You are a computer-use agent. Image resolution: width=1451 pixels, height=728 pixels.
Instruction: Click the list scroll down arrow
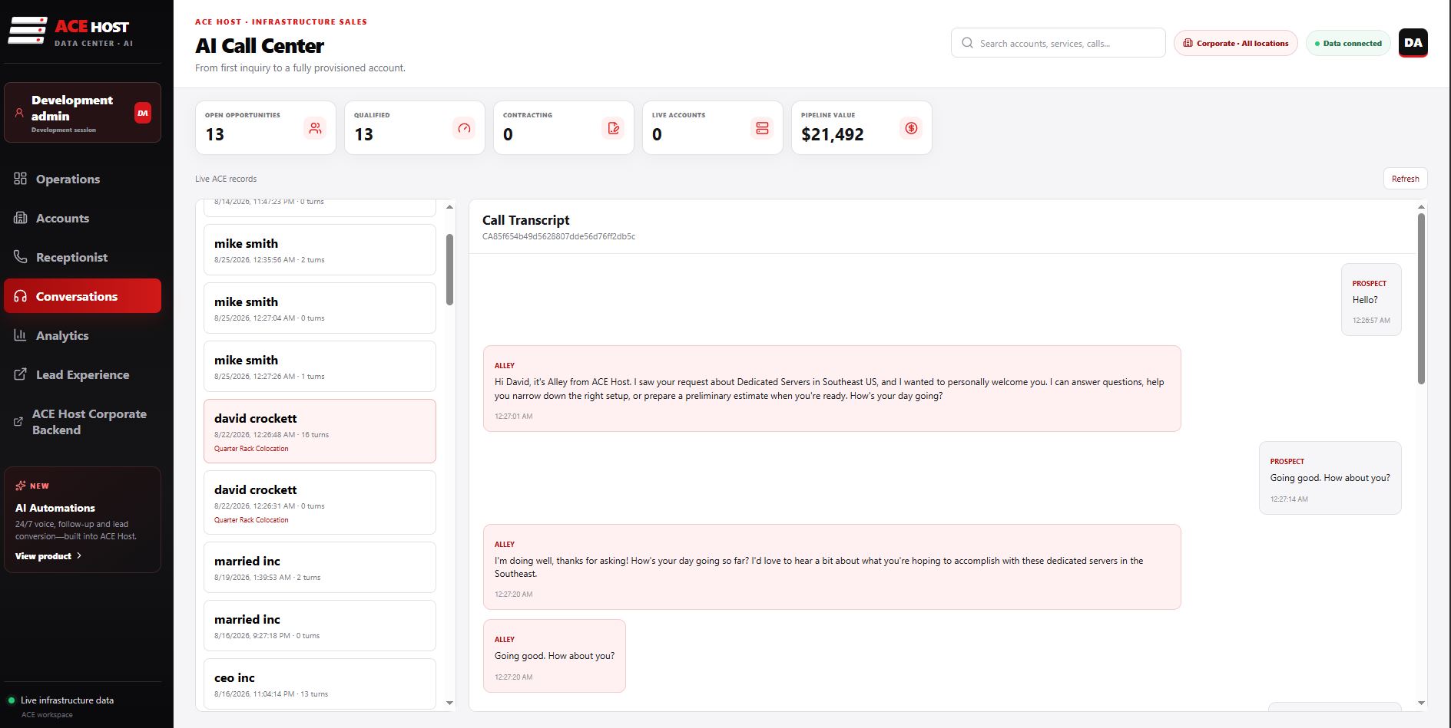point(449,703)
